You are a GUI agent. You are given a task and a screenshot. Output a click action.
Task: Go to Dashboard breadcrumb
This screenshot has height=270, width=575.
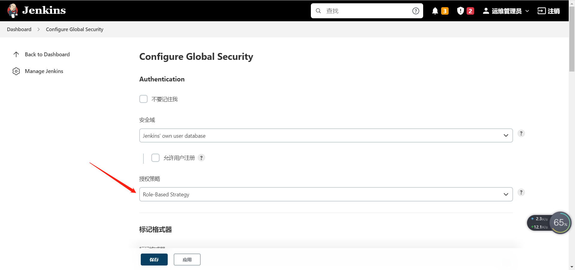click(19, 29)
